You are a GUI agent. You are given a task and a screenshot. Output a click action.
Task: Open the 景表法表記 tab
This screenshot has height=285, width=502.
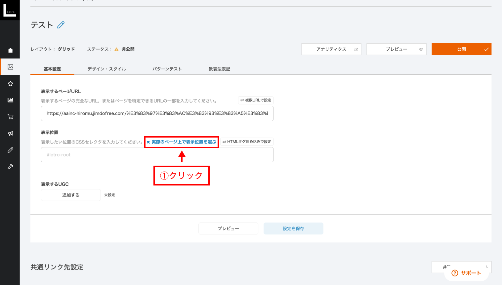point(219,69)
